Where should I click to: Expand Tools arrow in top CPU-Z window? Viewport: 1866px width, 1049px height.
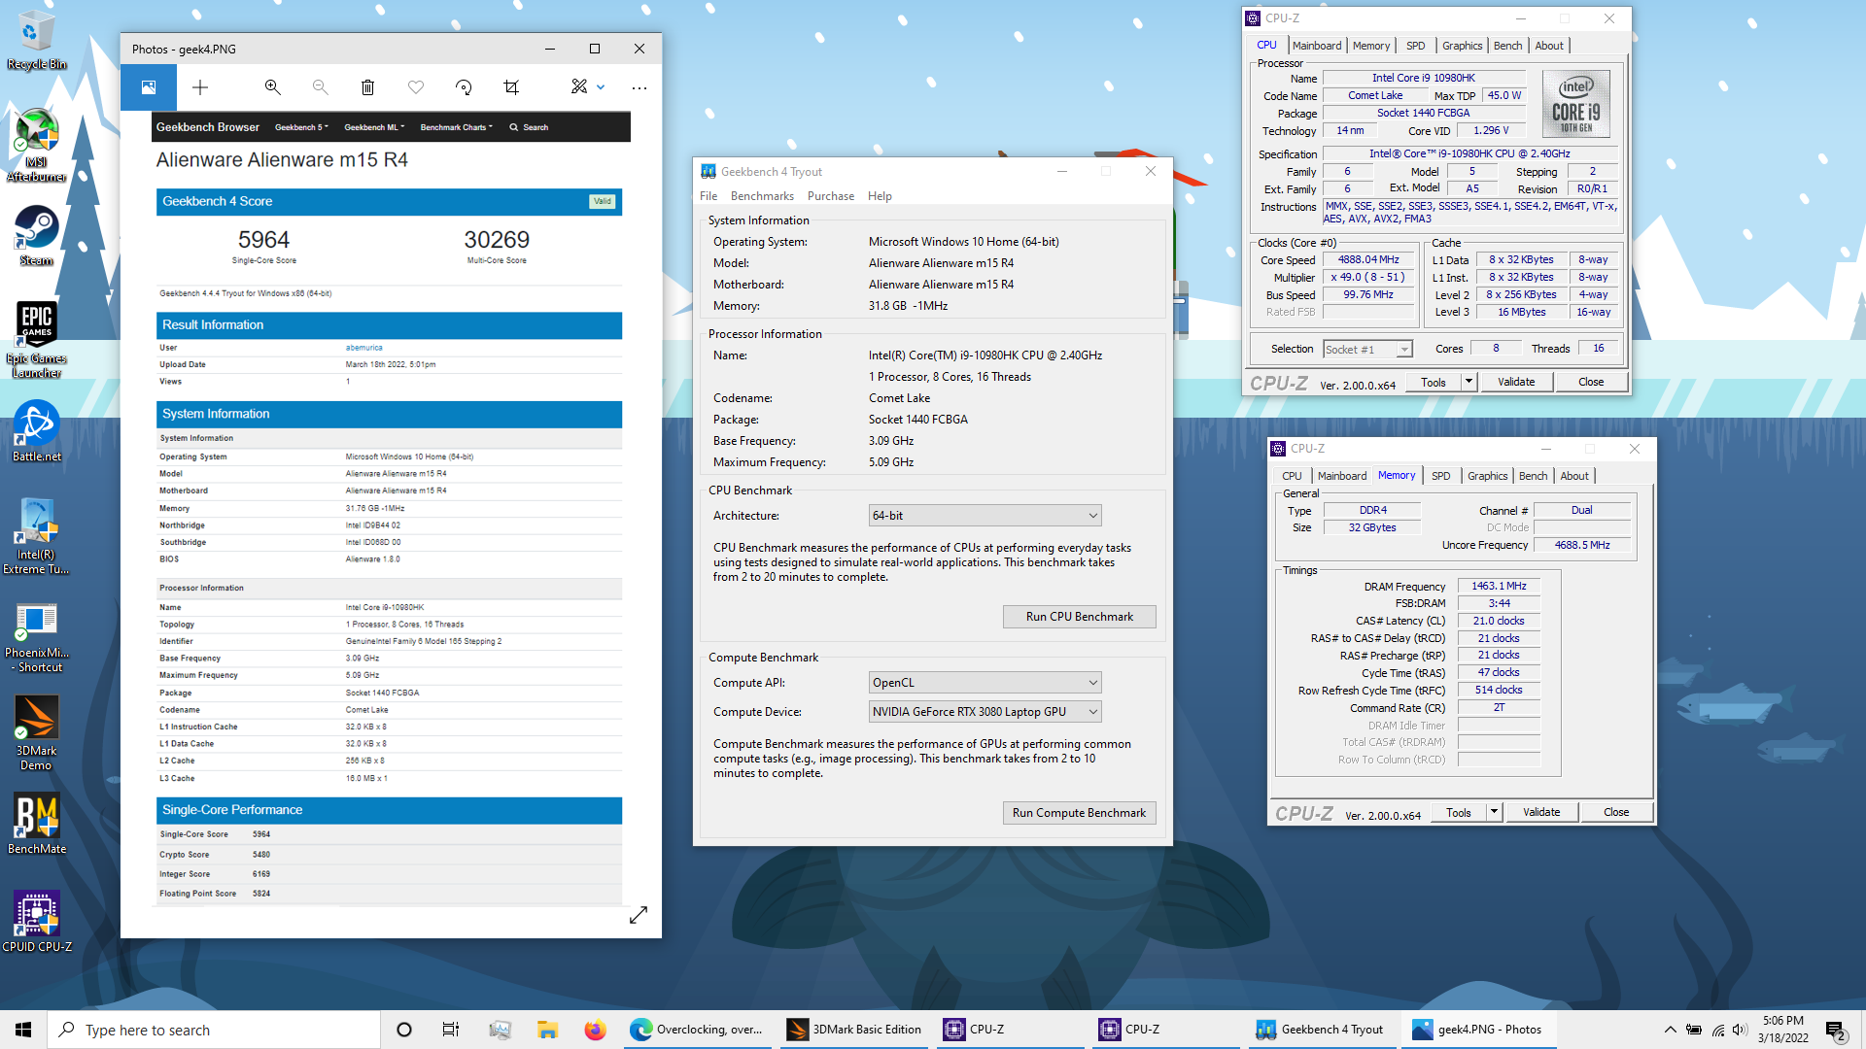click(x=1469, y=382)
